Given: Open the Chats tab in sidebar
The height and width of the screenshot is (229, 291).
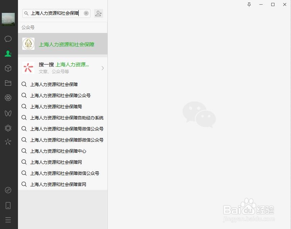Looking at the screenshot, I should tap(8, 39).
